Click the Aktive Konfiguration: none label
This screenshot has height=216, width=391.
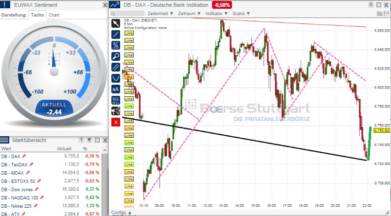click(x=145, y=28)
